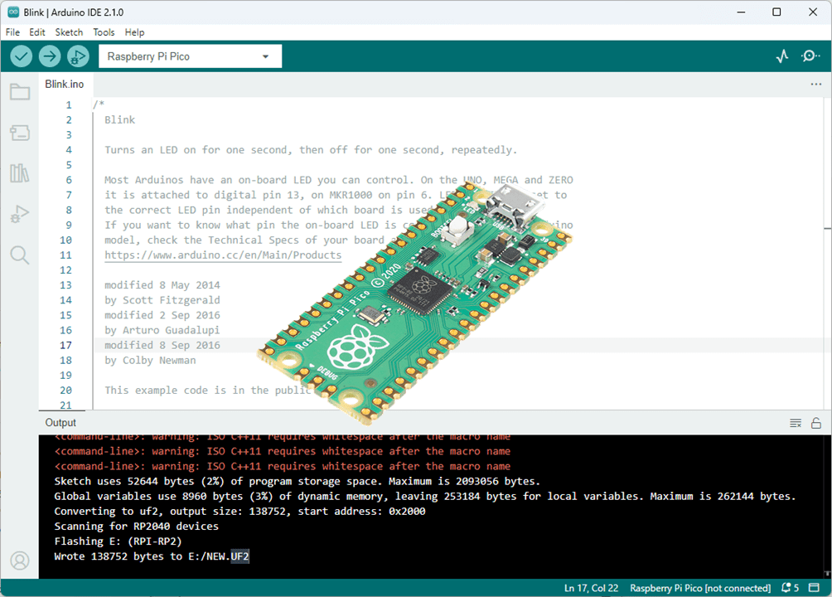Viewport: 832px width, 597px height.
Task: Click the Arduino app icon in title bar
Action: click(13, 12)
